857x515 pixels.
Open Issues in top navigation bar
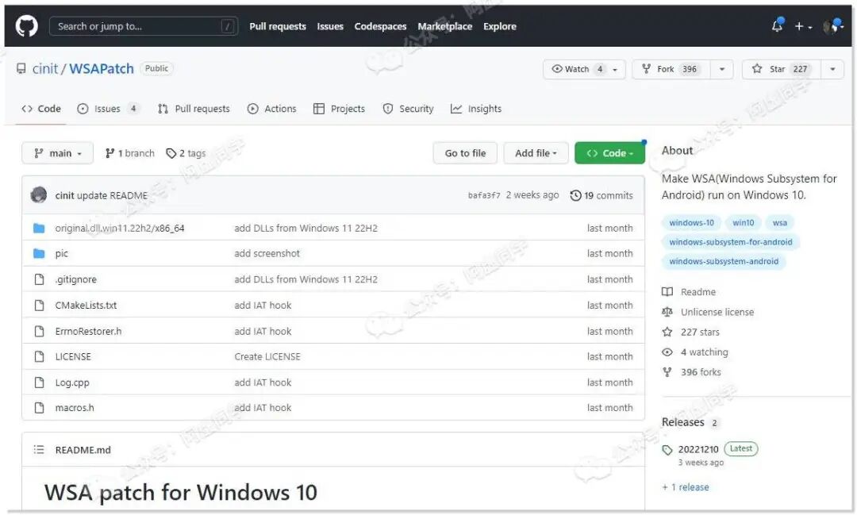pyautogui.click(x=330, y=26)
